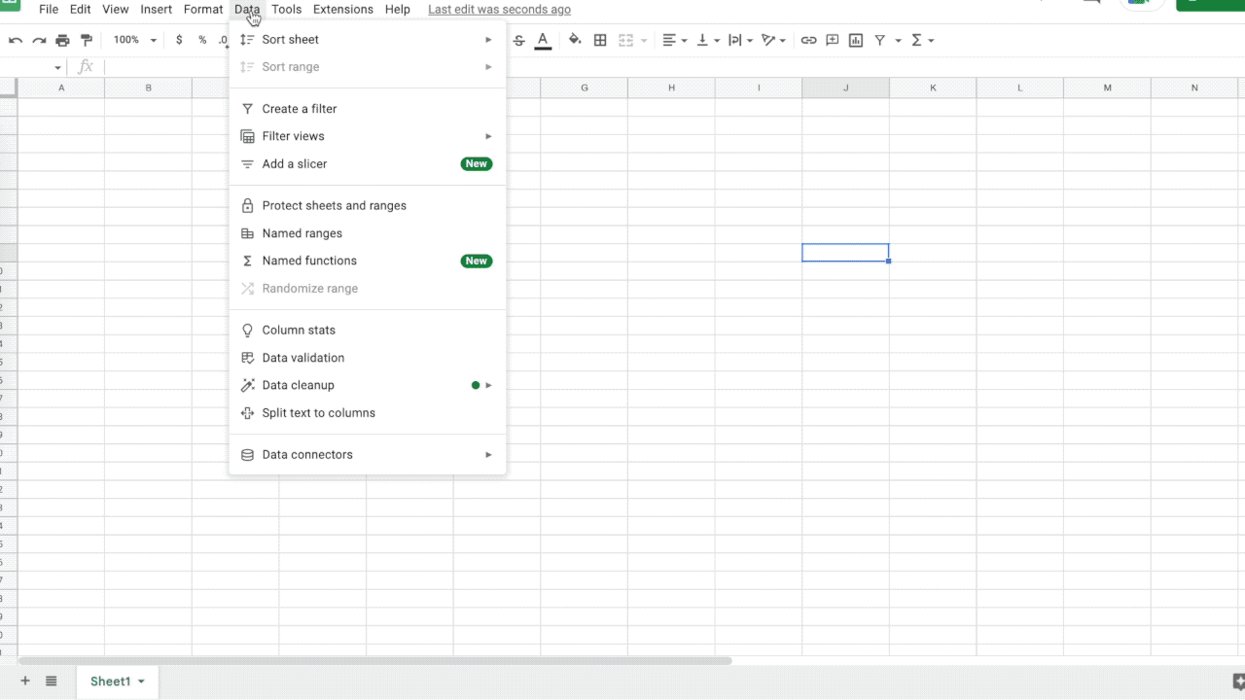The height and width of the screenshot is (700, 1245).
Task: Open the text color picker
Action: coord(543,40)
